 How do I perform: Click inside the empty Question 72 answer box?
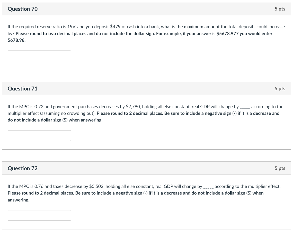[39, 215]
